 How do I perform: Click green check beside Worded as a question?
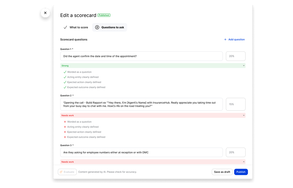click(65, 72)
